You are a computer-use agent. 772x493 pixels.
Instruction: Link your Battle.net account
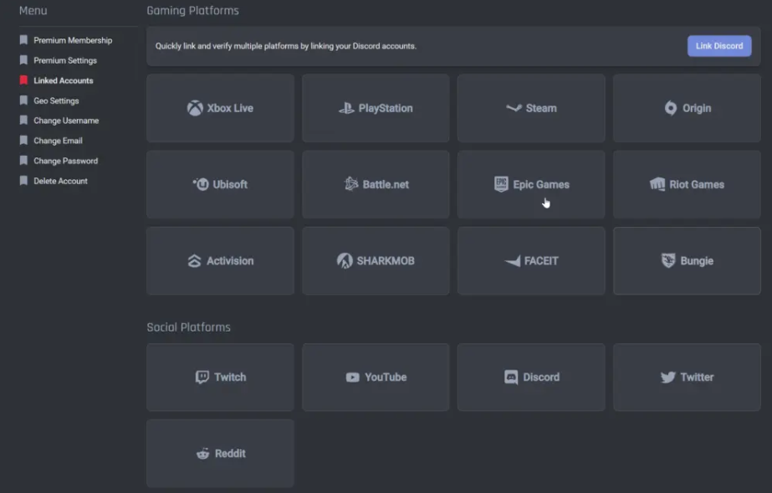376,184
